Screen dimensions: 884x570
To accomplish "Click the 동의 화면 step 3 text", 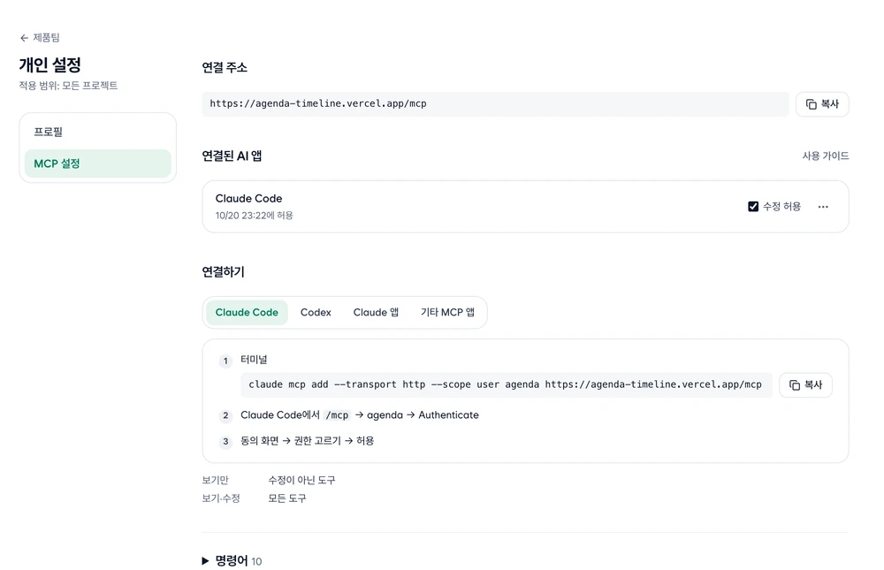I will (308, 441).
